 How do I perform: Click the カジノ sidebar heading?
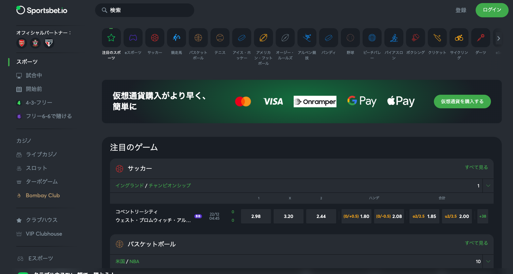pyautogui.click(x=24, y=141)
